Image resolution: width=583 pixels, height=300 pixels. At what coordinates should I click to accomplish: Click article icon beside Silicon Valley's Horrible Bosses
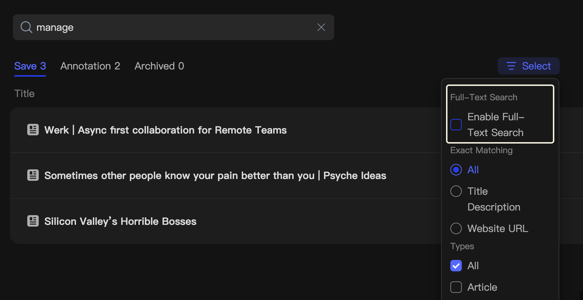[33, 221]
